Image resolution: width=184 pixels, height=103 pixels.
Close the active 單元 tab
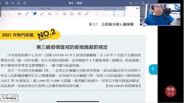click(x=127, y=9)
